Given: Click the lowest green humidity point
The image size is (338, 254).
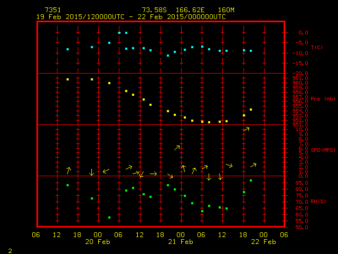Looking at the screenshot, I should click(109, 217).
